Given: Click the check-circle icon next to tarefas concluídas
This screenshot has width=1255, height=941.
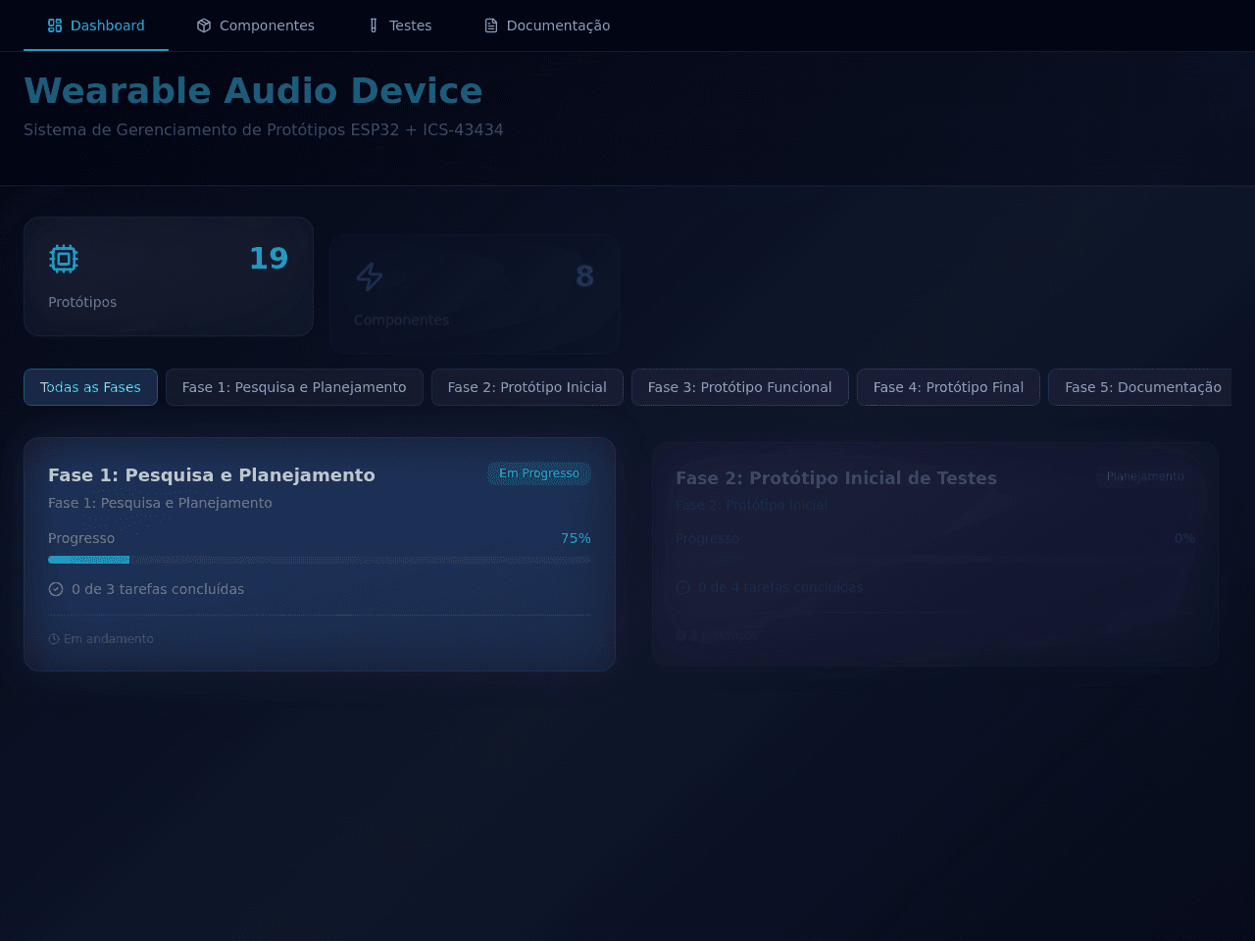Looking at the screenshot, I should click(x=56, y=589).
